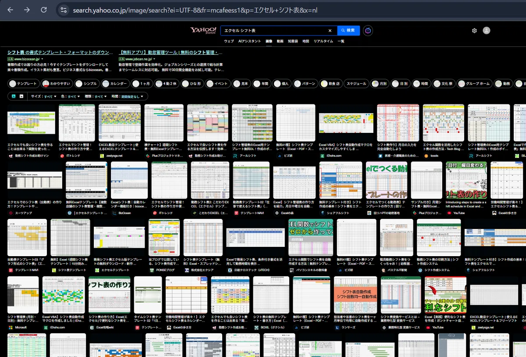Go forward with the browser forward arrow
The image size is (526, 357).
pos(27,10)
